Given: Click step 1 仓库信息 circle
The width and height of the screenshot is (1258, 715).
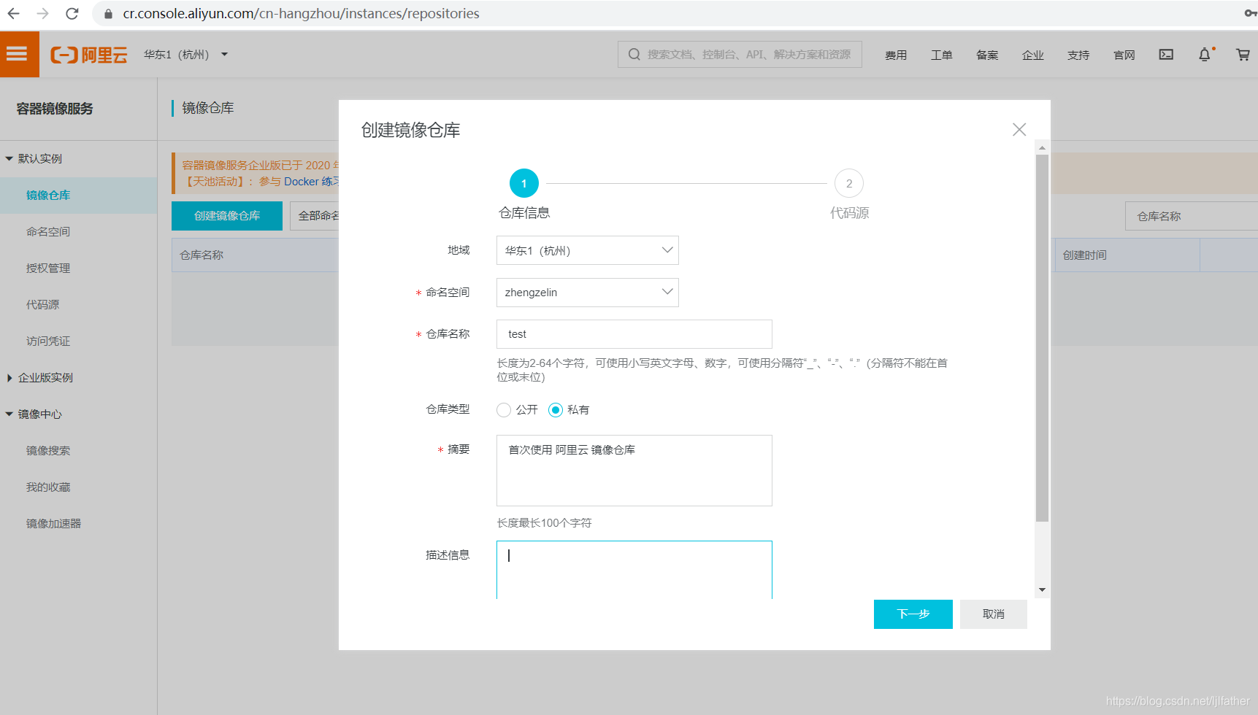Looking at the screenshot, I should (x=524, y=183).
